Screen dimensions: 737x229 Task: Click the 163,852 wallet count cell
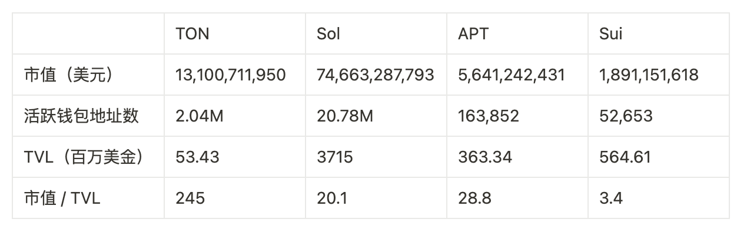489,116
